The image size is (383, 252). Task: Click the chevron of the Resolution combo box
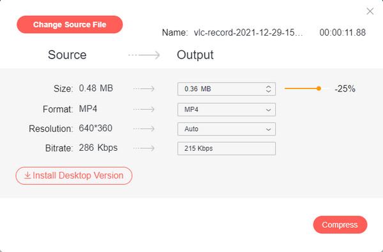268,129
